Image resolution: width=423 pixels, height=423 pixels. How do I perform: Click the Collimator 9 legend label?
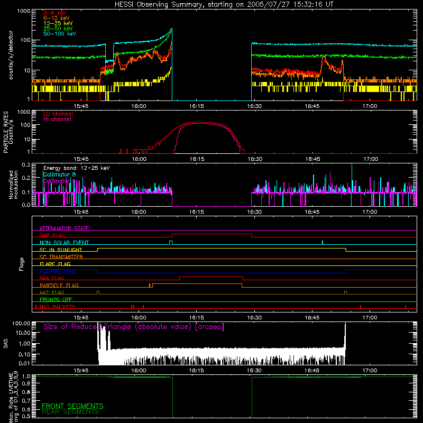[59, 181]
